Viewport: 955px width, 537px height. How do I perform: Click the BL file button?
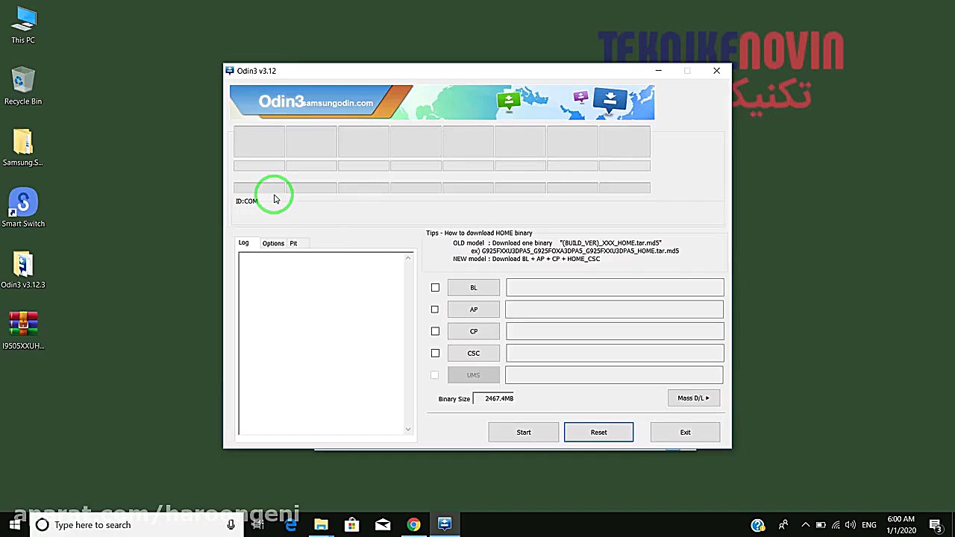point(474,288)
